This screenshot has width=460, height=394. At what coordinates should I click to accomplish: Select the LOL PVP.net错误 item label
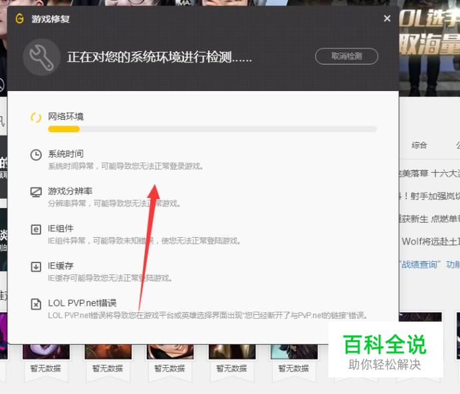pyautogui.click(x=82, y=303)
